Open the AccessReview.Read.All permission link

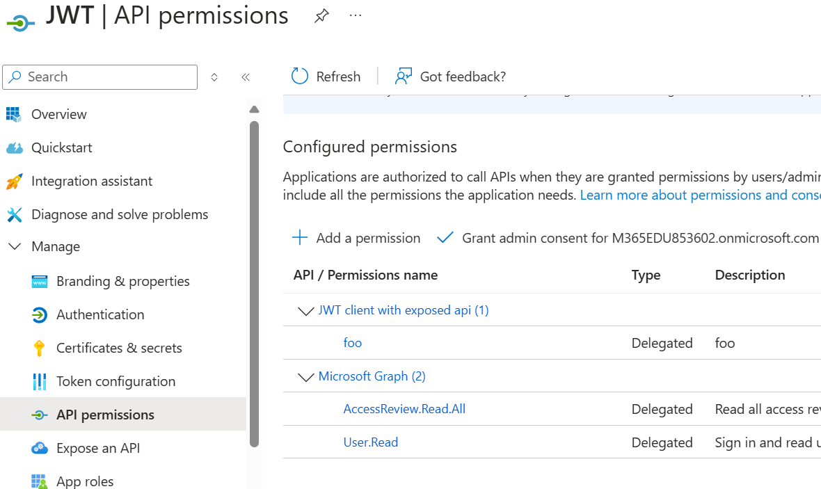click(x=404, y=409)
